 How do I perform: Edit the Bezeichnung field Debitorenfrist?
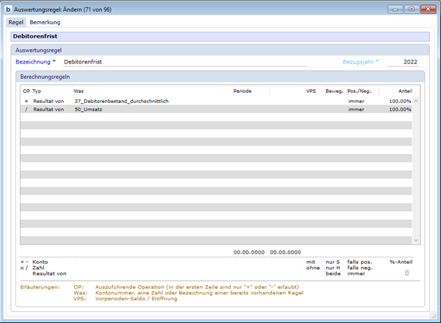(x=183, y=62)
